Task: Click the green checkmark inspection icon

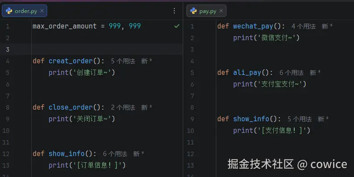Action: [x=177, y=26]
